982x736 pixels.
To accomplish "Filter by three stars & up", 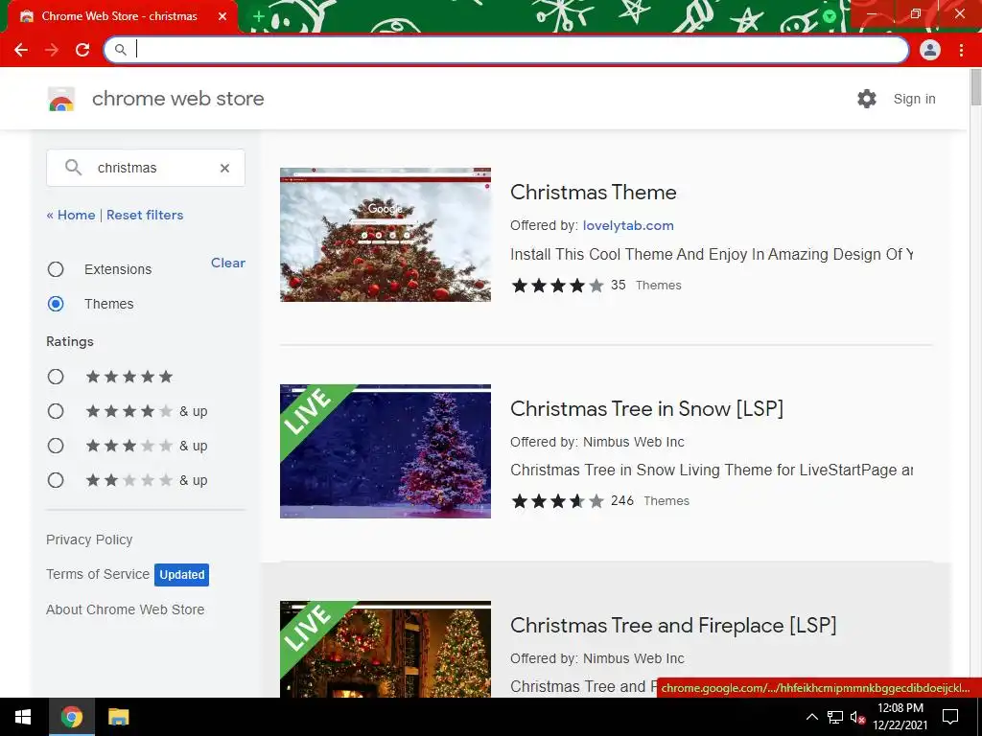I will tap(56, 446).
